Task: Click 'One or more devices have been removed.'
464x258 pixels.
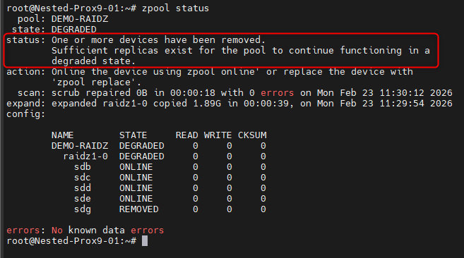Action: 158,40
